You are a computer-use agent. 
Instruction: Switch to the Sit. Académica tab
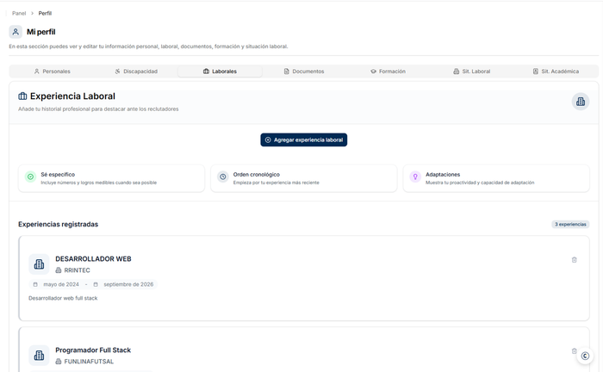pyautogui.click(x=556, y=71)
